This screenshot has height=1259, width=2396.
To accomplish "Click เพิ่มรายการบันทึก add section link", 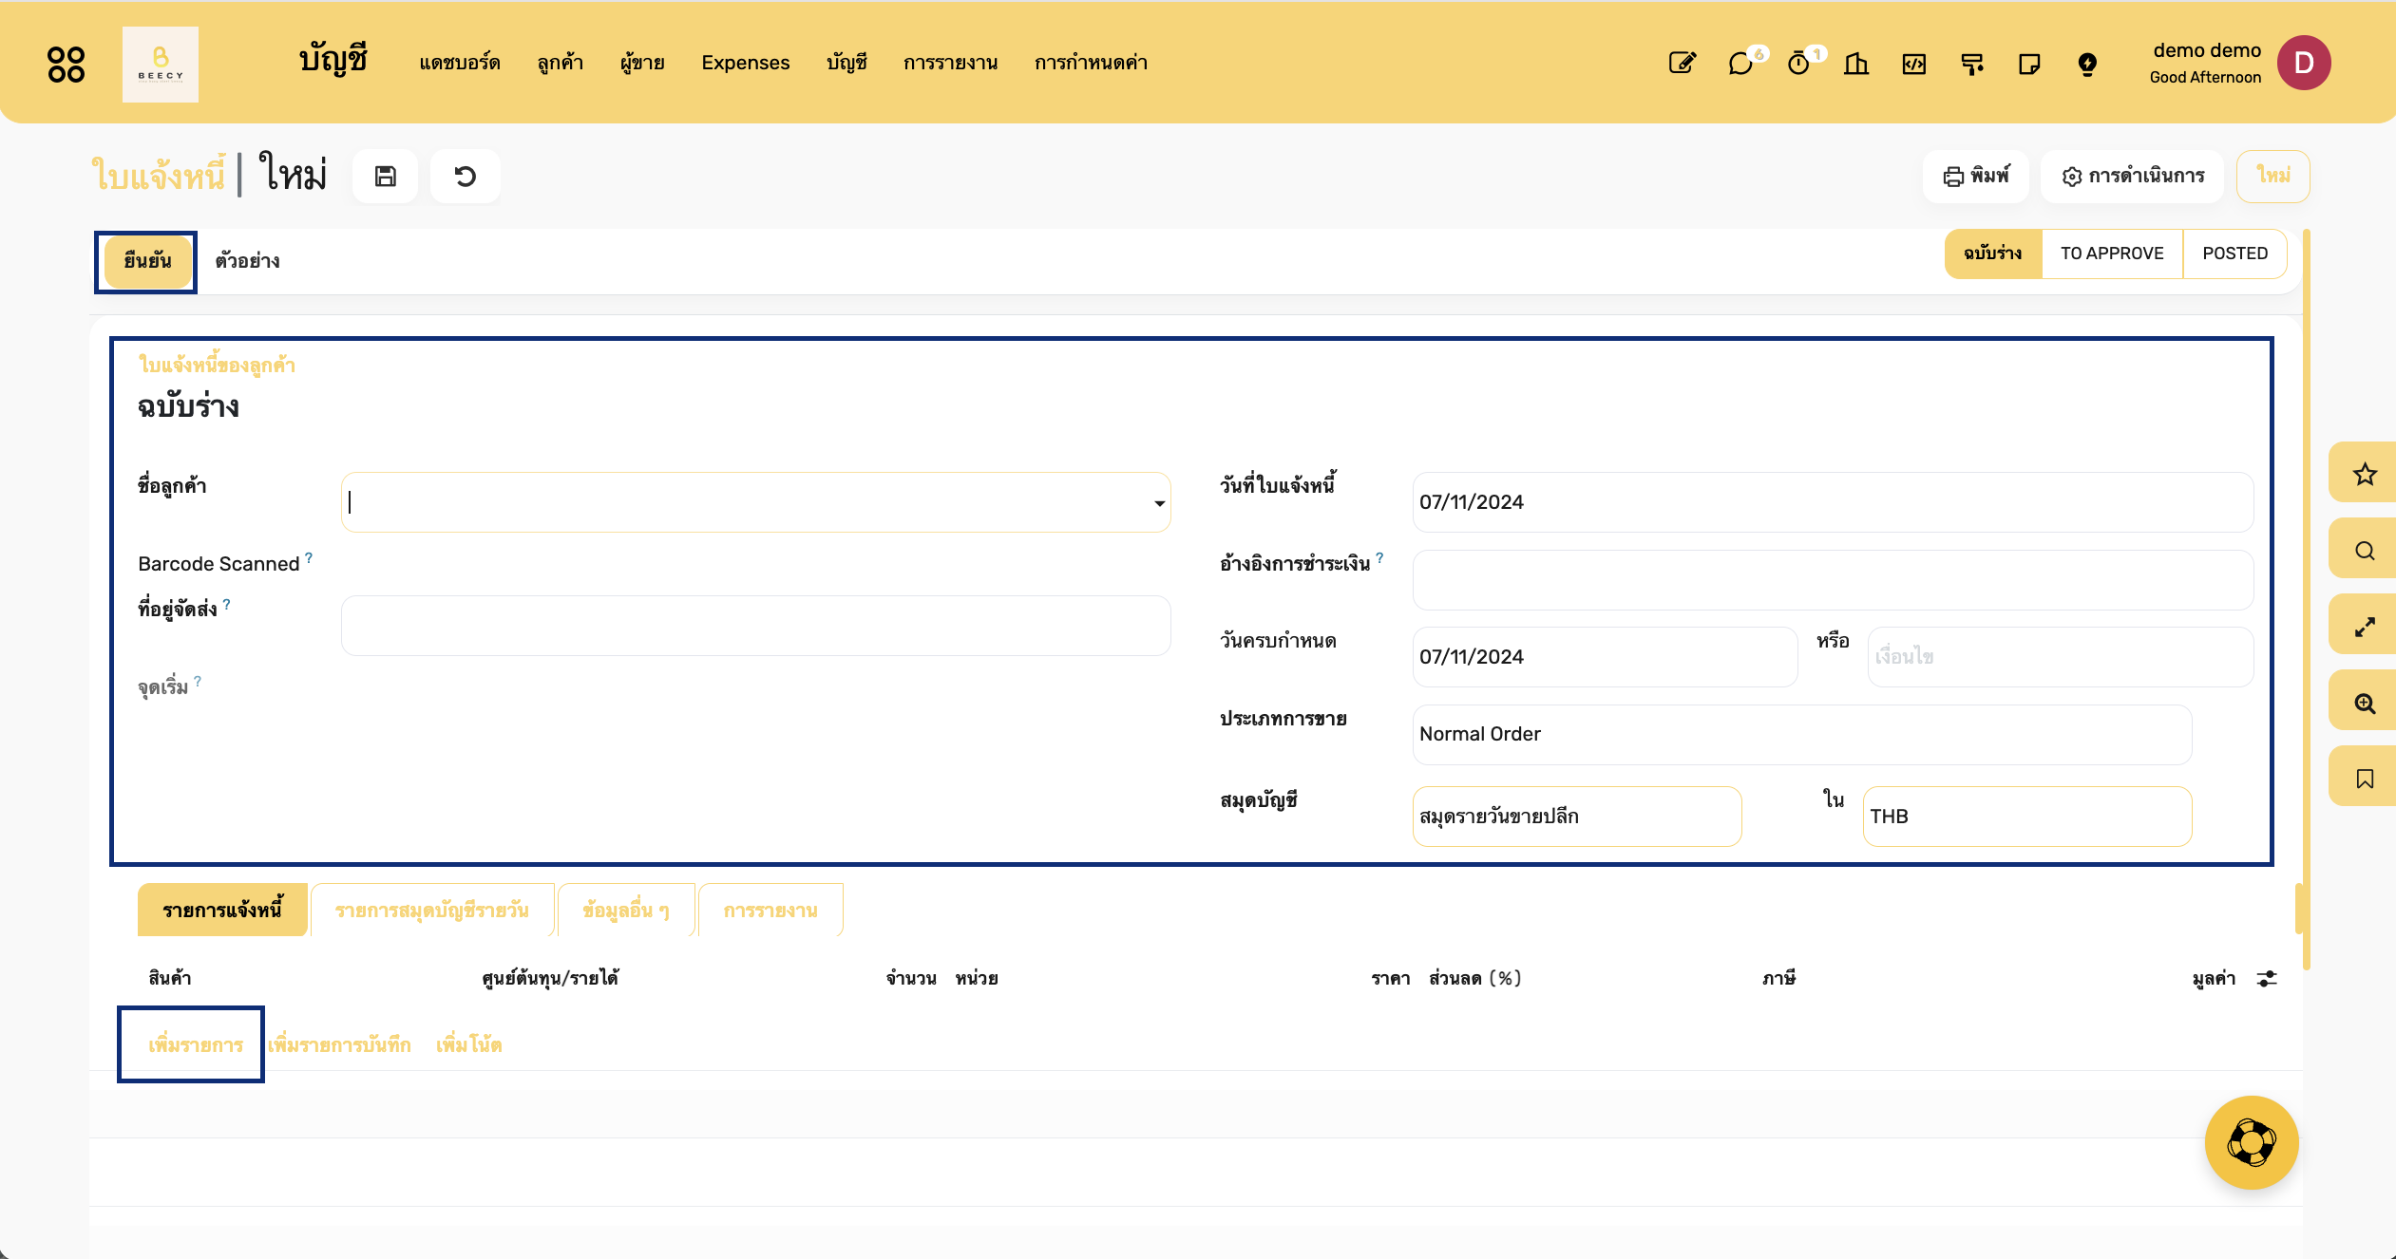I will point(339,1044).
